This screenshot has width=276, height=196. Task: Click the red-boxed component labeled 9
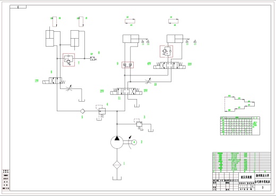point(127,65)
